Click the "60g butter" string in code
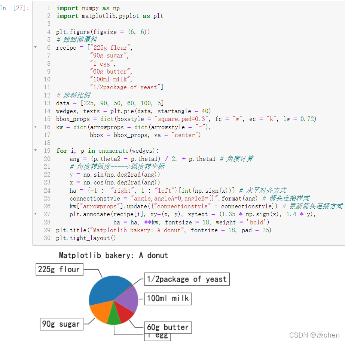This screenshot has height=342, width=345. [x=110, y=72]
